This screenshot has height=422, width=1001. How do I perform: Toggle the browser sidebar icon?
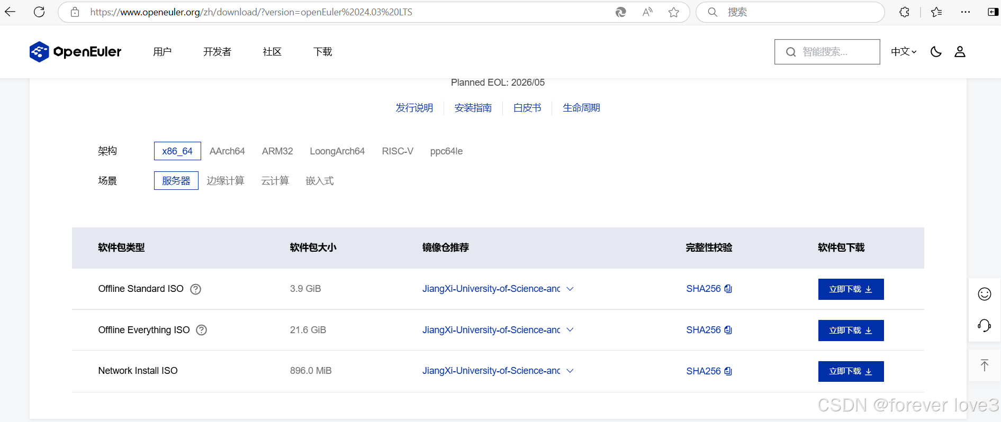pyautogui.click(x=993, y=12)
